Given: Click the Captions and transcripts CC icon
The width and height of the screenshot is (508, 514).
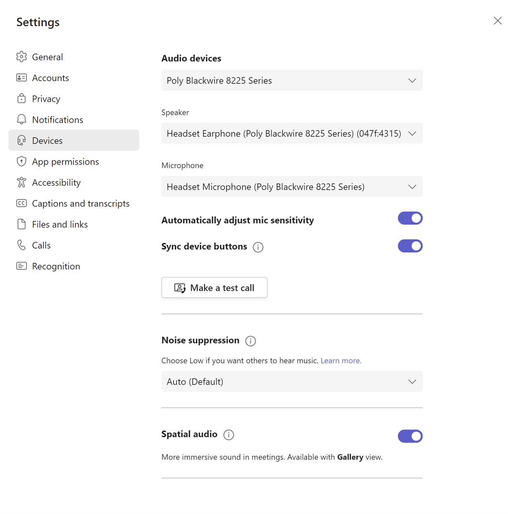Looking at the screenshot, I should click(22, 203).
